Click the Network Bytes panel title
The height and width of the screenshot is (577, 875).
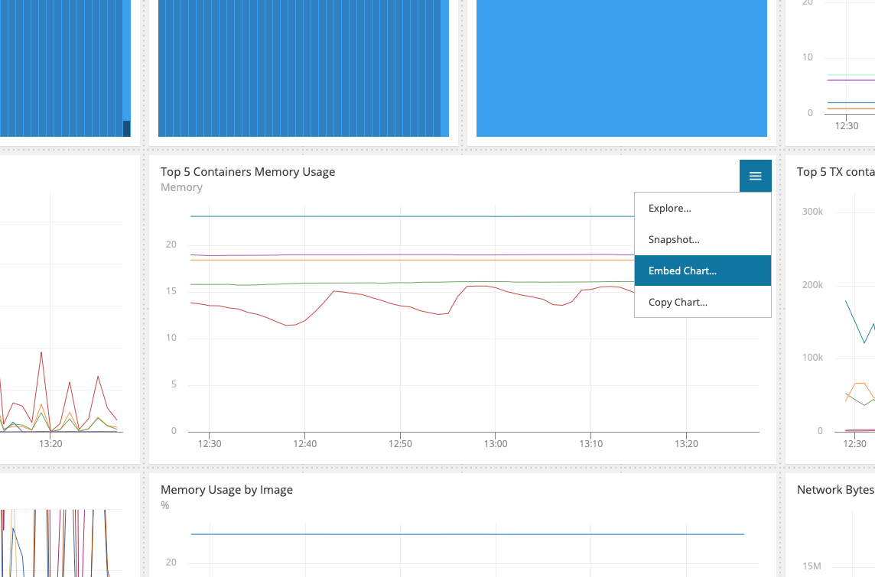(x=834, y=489)
